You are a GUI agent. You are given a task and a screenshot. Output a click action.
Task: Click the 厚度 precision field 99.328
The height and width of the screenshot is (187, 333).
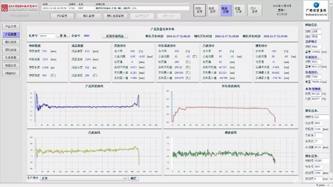tap(316, 94)
